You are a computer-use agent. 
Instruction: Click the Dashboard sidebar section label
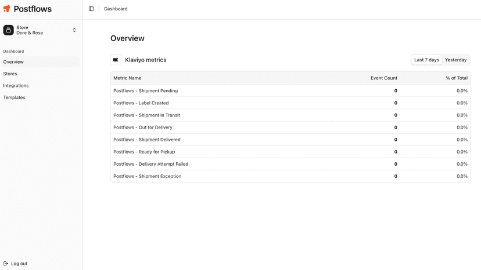13,52
